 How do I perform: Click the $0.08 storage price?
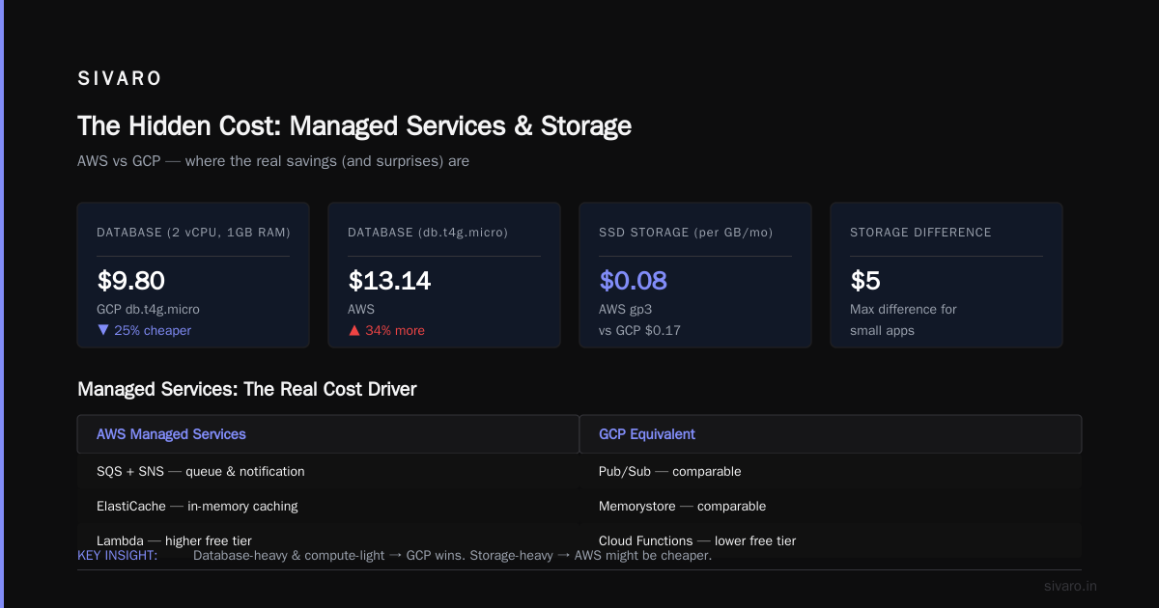coord(634,281)
